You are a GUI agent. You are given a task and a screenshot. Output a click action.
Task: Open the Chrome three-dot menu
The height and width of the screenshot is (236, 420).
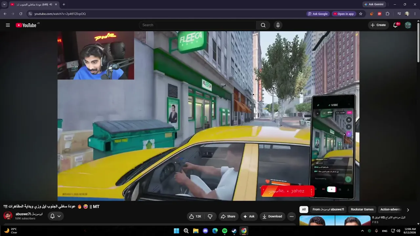415,14
